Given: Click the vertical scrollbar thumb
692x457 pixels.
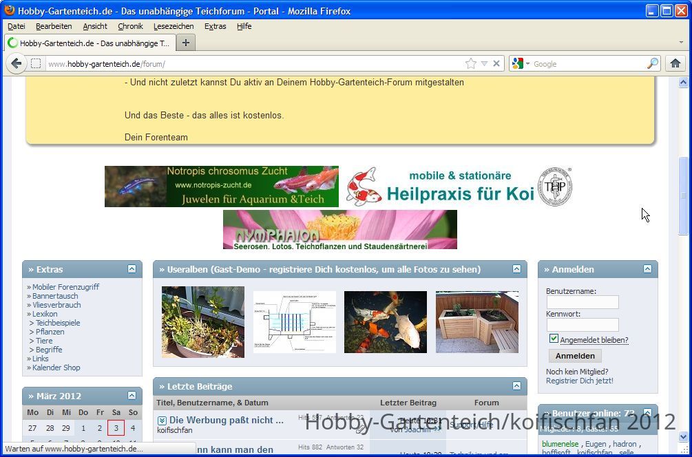Looking at the screenshot, I should point(683,196).
